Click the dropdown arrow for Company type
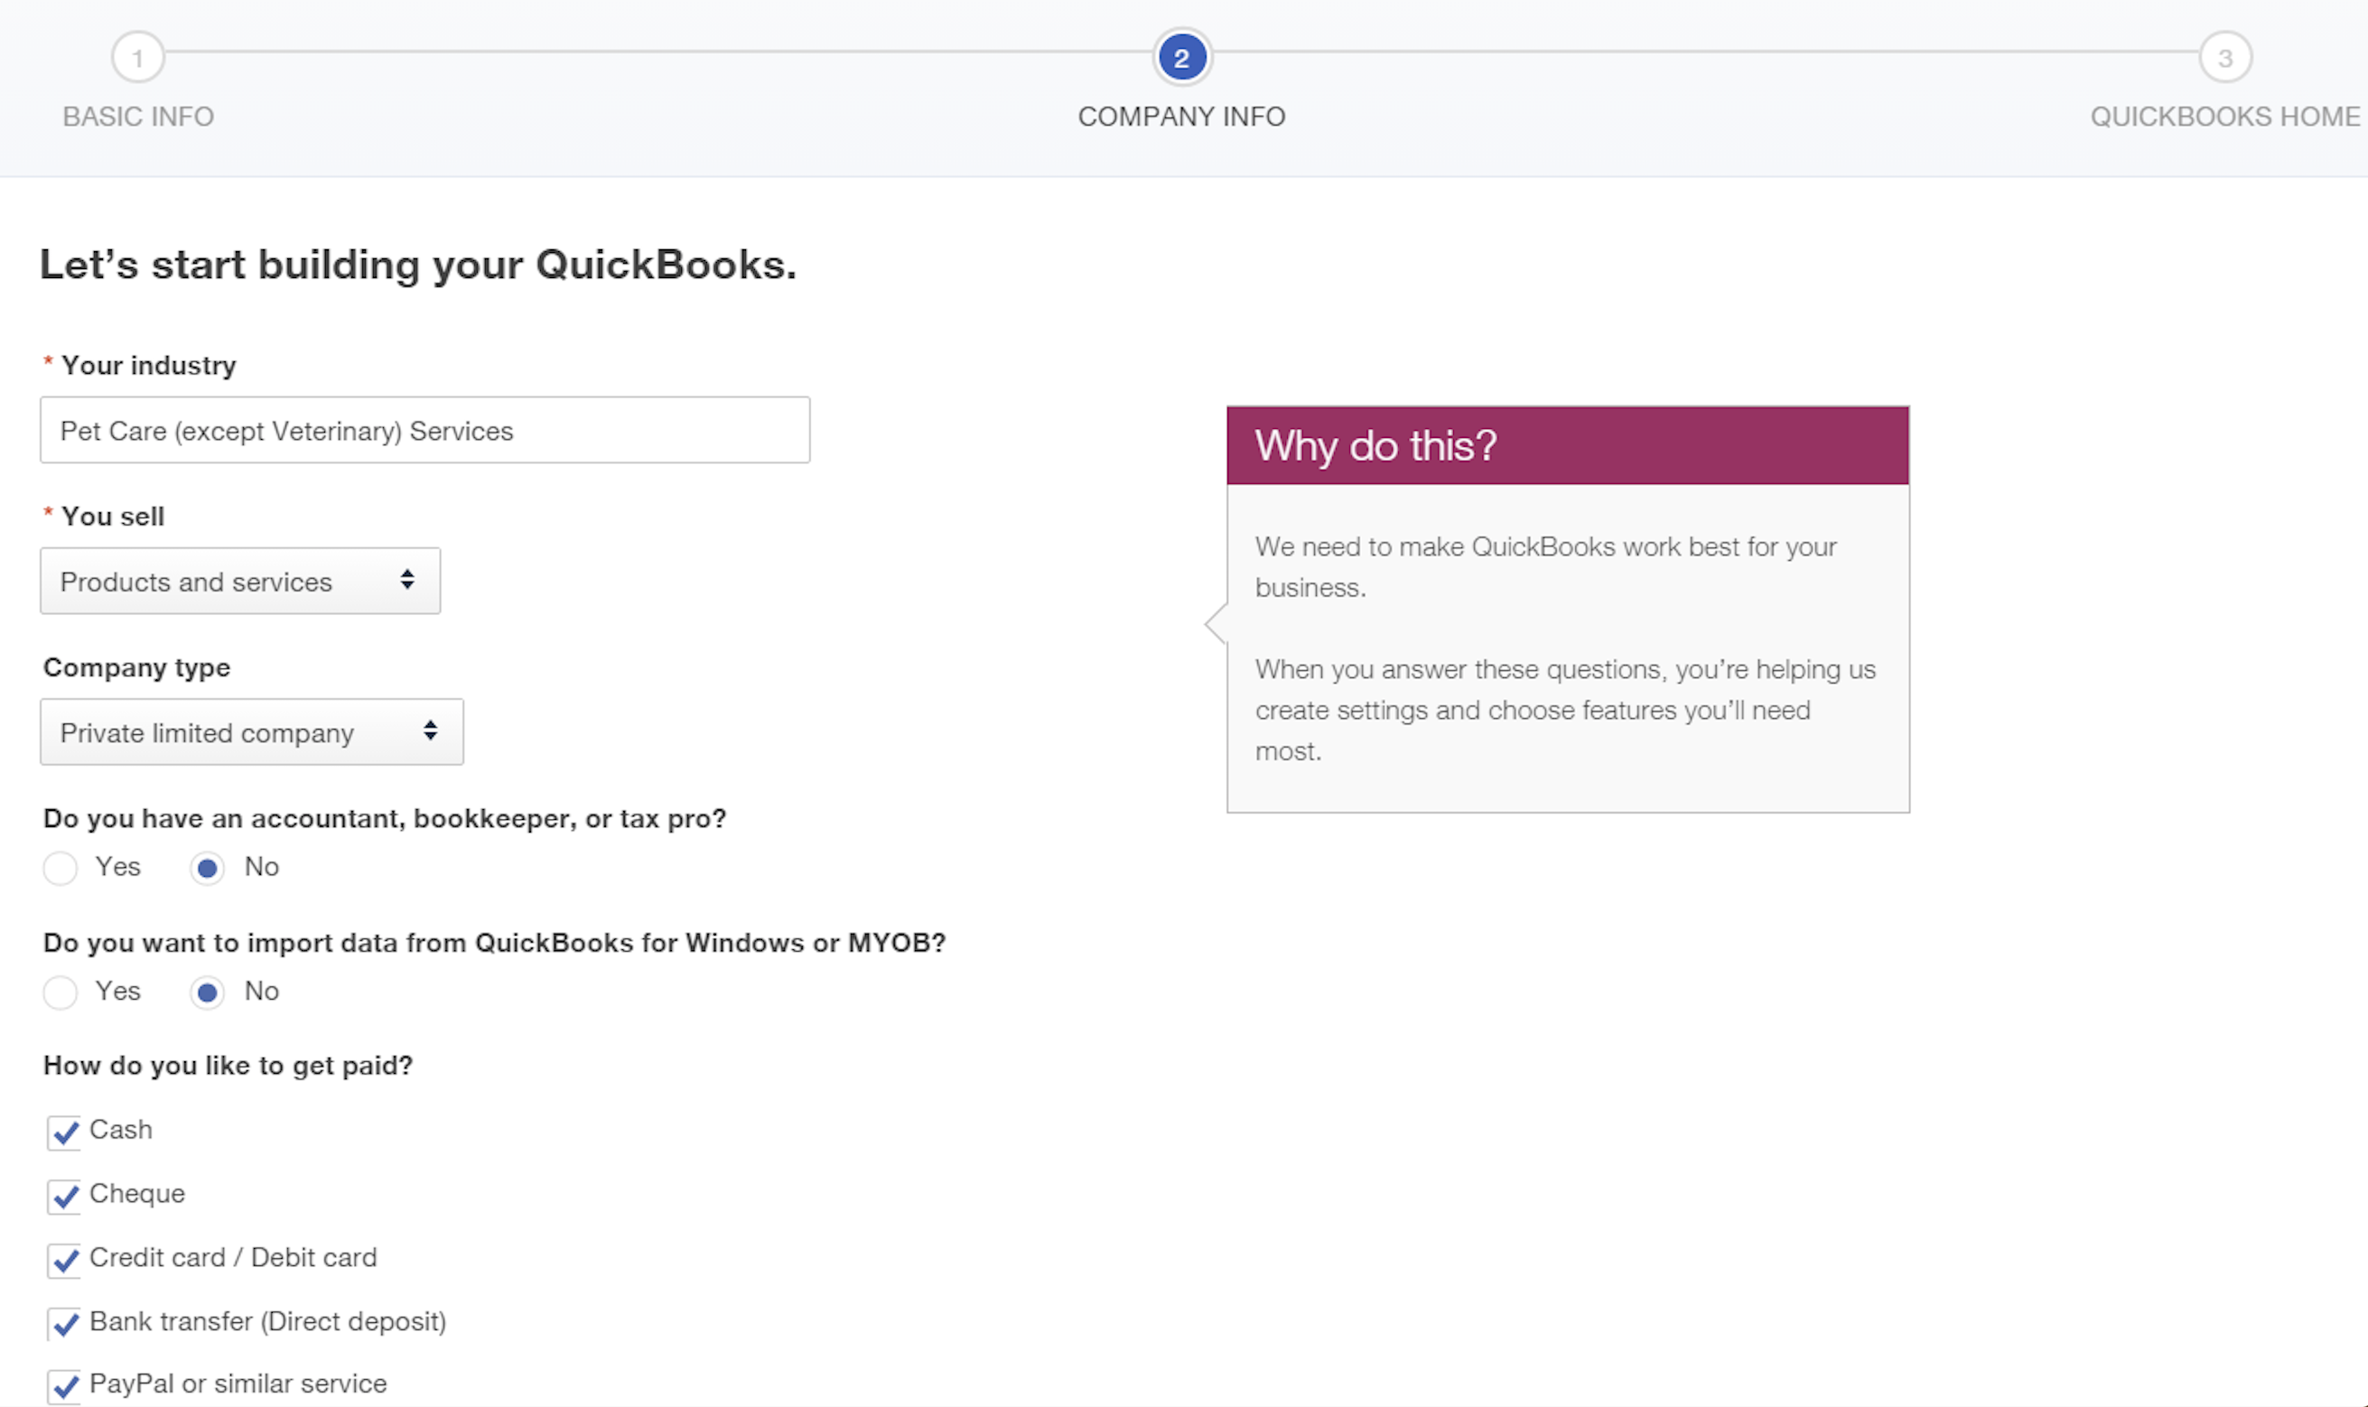This screenshot has width=2368, height=1407. click(431, 732)
